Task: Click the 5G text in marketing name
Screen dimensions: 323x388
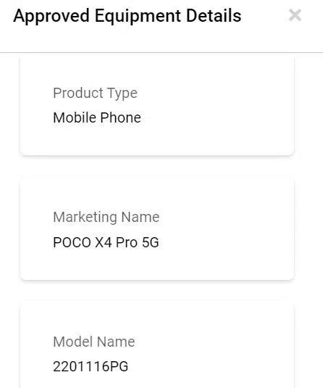Action: (150, 242)
